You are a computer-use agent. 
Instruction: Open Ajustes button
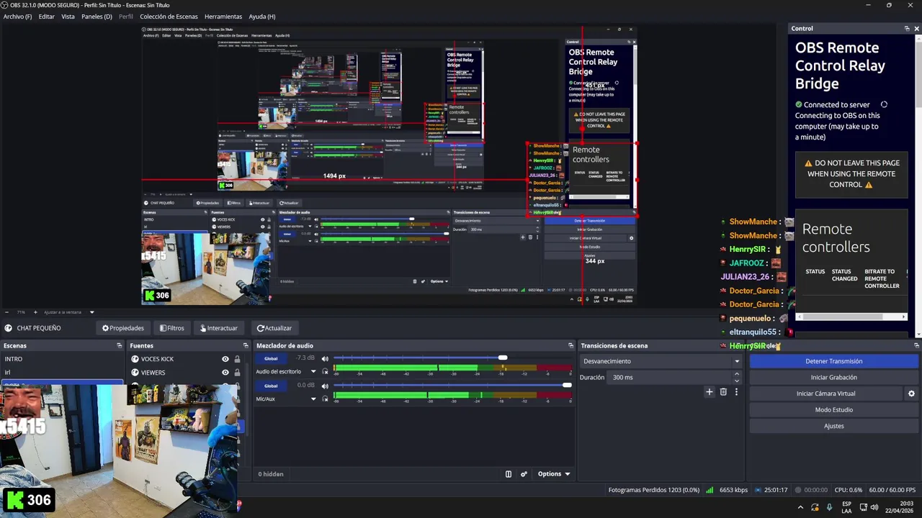[833, 426]
